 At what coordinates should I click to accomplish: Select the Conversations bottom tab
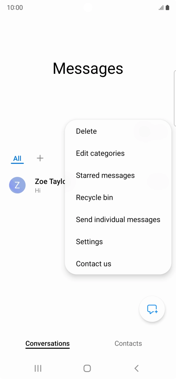tap(48, 343)
